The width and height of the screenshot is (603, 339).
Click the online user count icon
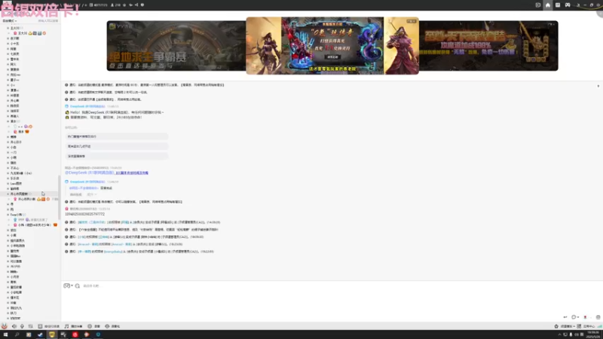[112, 5]
